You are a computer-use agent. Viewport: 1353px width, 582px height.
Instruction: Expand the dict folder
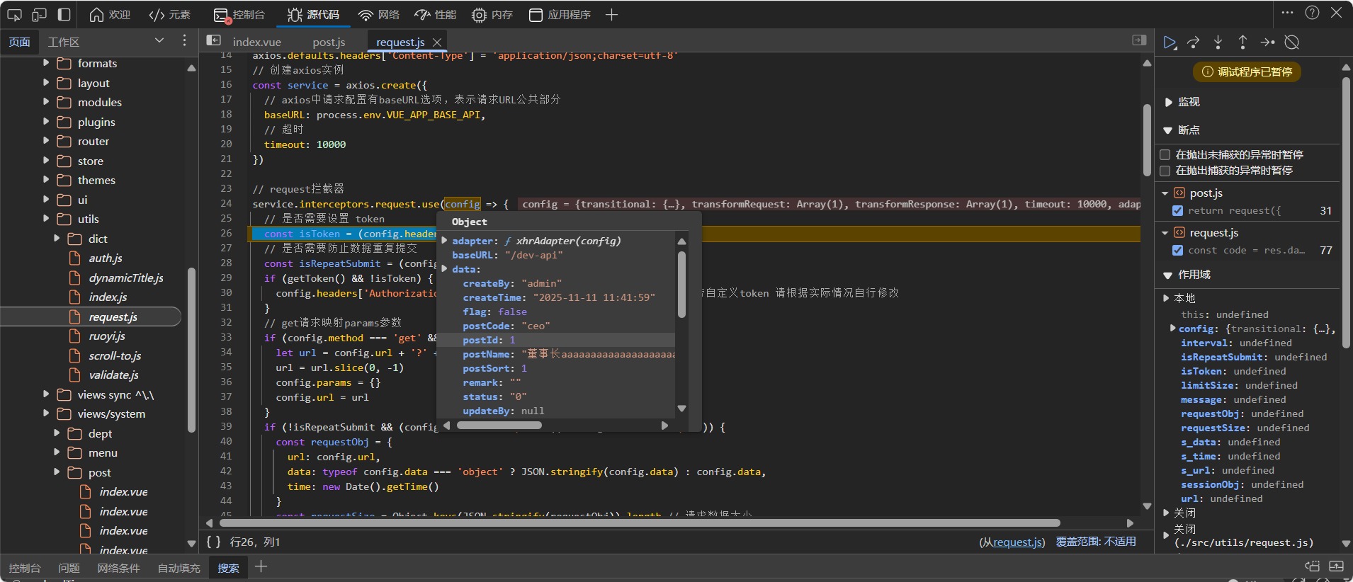(x=57, y=239)
